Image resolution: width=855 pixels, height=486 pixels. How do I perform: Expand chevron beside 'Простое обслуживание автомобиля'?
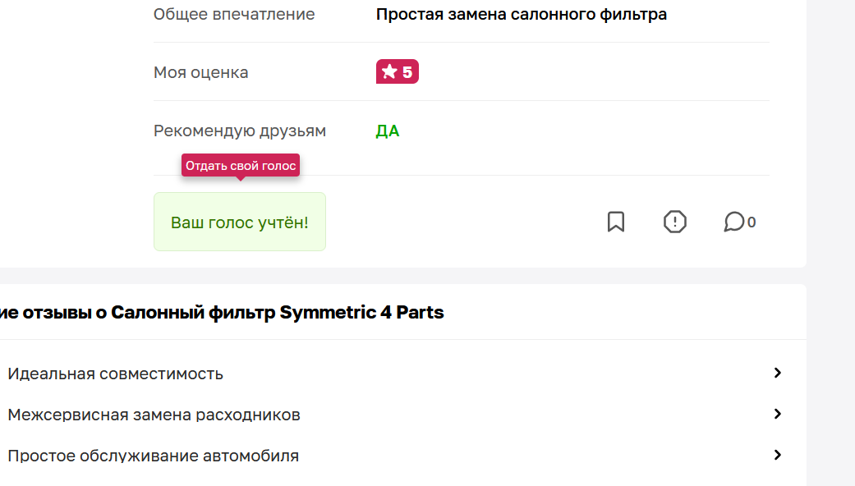click(778, 455)
